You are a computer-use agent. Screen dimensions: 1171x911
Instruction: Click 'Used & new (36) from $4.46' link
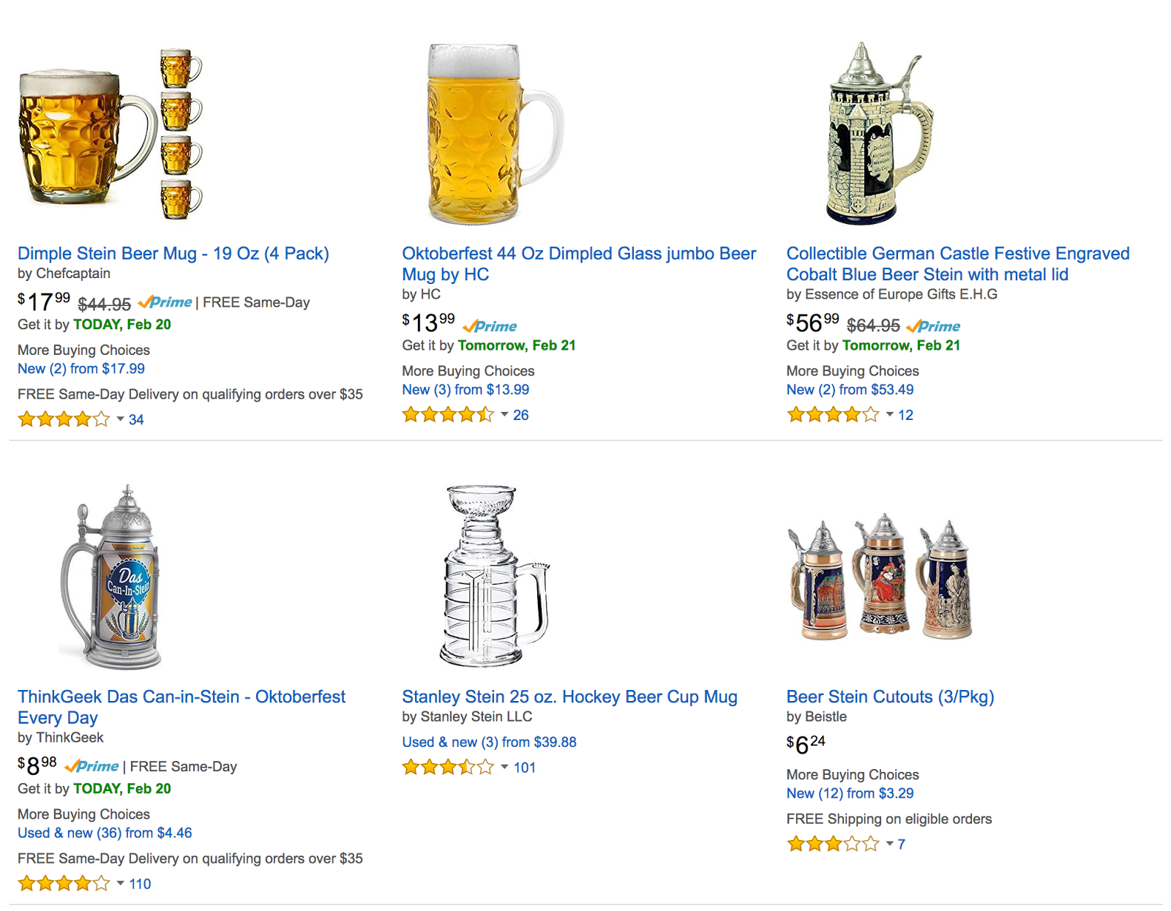(105, 833)
